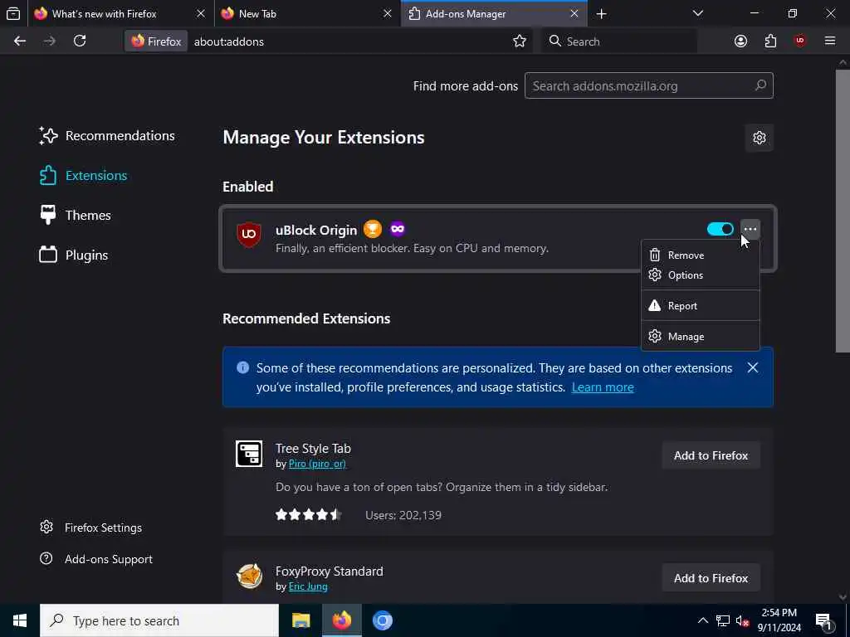The height and width of the screenshot is (637, 850).
Task: Open Windows Start menu
Action: tap(20, 620)
